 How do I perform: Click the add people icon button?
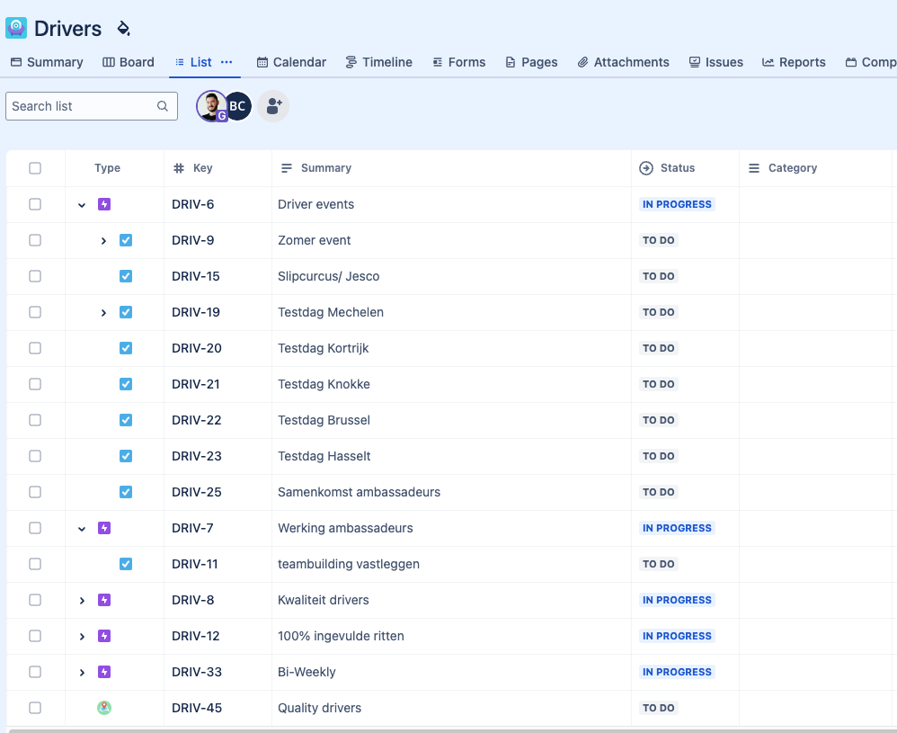click(273, 106)
